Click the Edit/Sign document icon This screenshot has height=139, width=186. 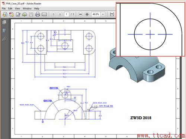coord(18,14)
